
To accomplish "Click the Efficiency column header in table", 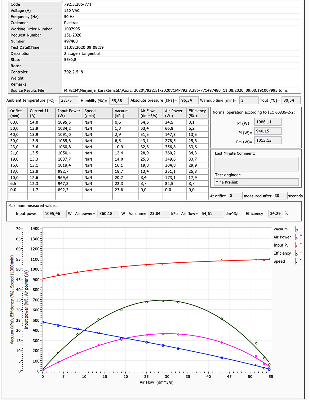I will point(197,113).
